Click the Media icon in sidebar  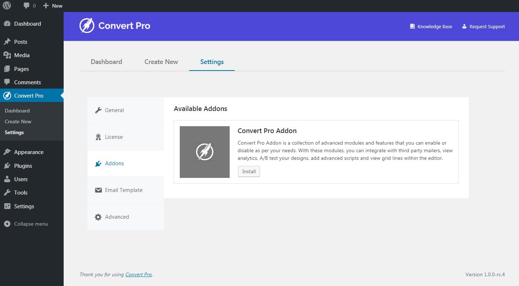[7, 55]
